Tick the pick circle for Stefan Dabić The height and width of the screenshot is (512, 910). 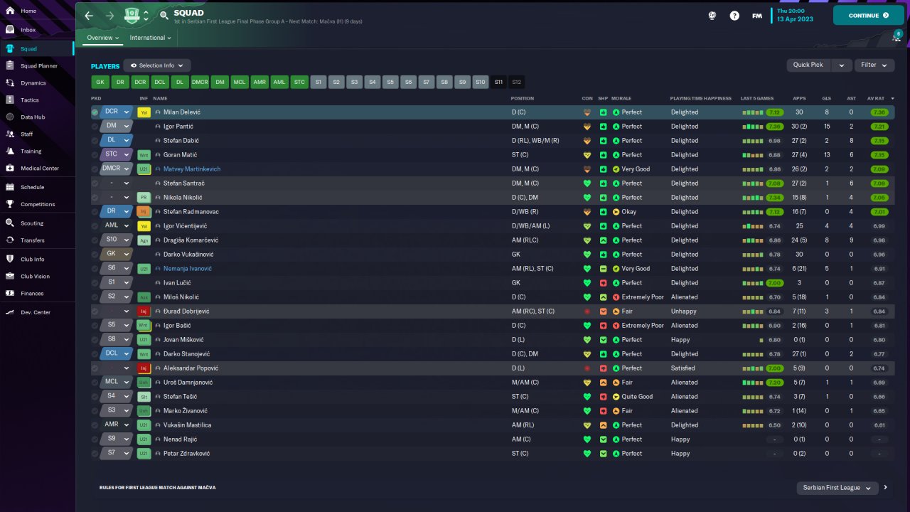click(95, 141)
